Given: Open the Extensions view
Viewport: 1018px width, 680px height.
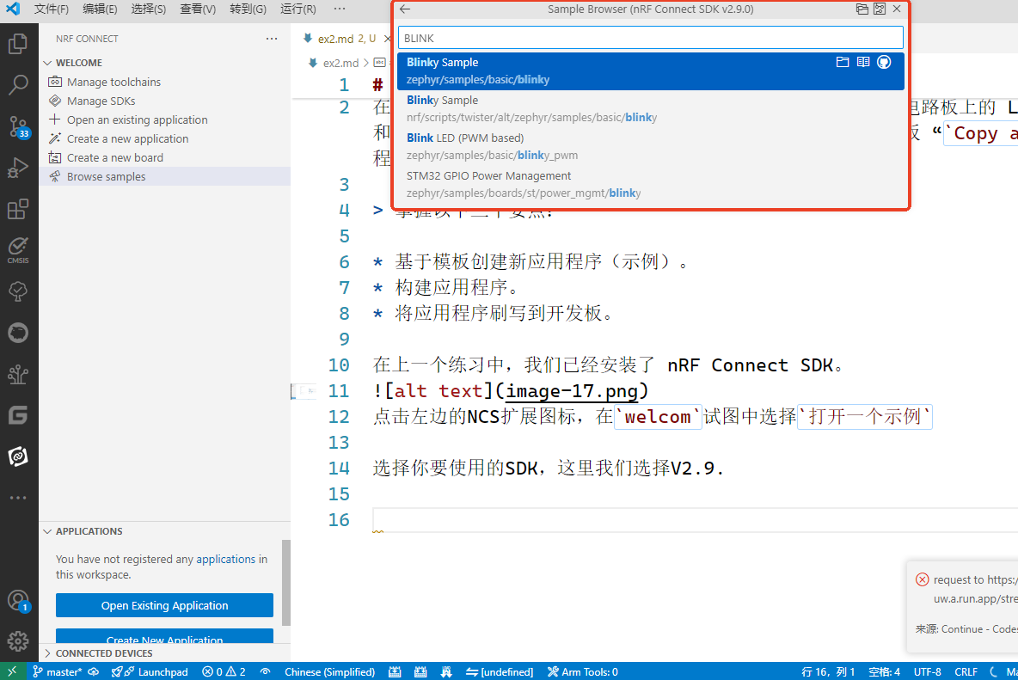Looking at the screenshot, I should 18,210.
